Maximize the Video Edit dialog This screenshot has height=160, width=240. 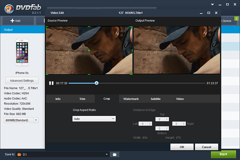209,13
